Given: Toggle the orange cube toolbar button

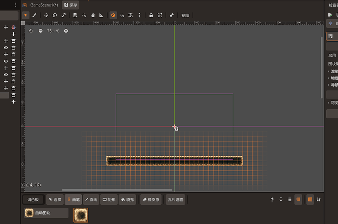Looking at the screenshot, I should [x=113, y=15].
